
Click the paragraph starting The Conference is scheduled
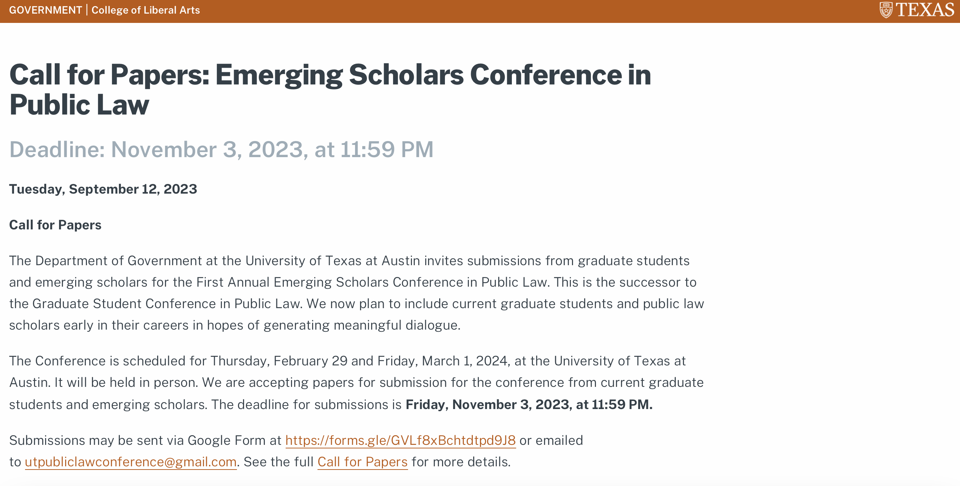click(x=356, y=382)
